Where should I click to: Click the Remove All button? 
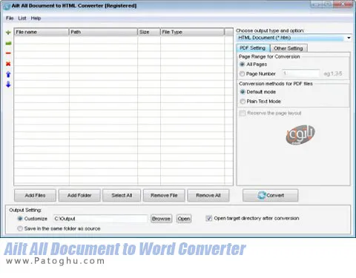point(208,196)
